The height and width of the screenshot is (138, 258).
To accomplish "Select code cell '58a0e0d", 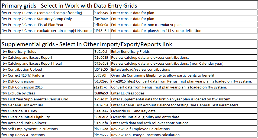I will 102,117.
